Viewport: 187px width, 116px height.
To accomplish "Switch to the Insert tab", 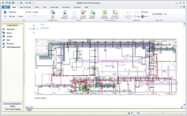I will tap(37, 7).
